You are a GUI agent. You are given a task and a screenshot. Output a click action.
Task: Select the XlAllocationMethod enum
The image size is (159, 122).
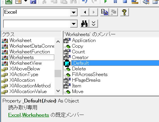click(30, 86)
